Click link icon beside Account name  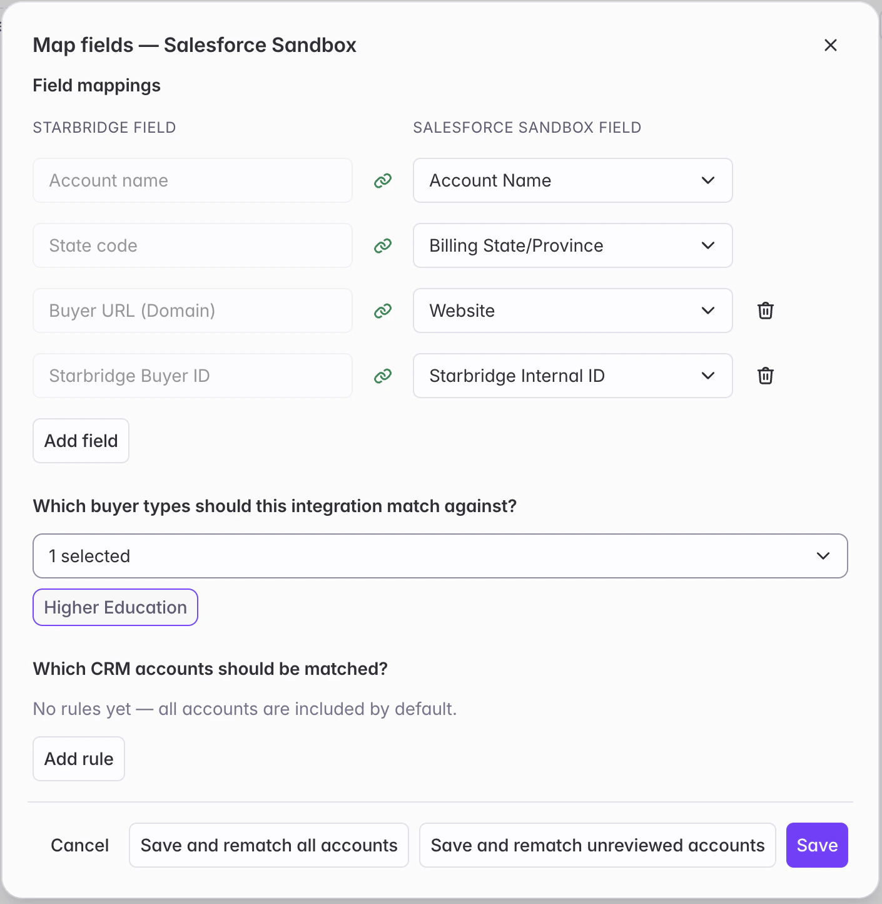pos(383,181)
